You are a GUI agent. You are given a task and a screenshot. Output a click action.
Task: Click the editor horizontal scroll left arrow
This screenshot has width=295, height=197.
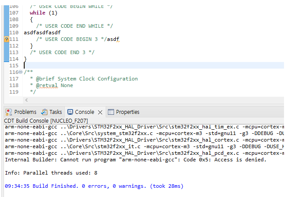coord(26,100)
